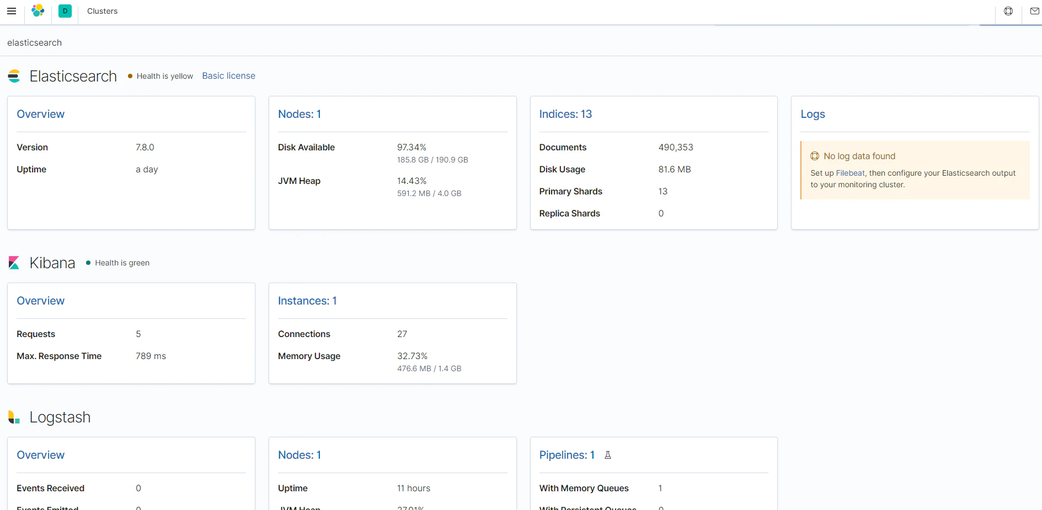Click the lifebuoy icon beside No log data found

click(815, 156)
